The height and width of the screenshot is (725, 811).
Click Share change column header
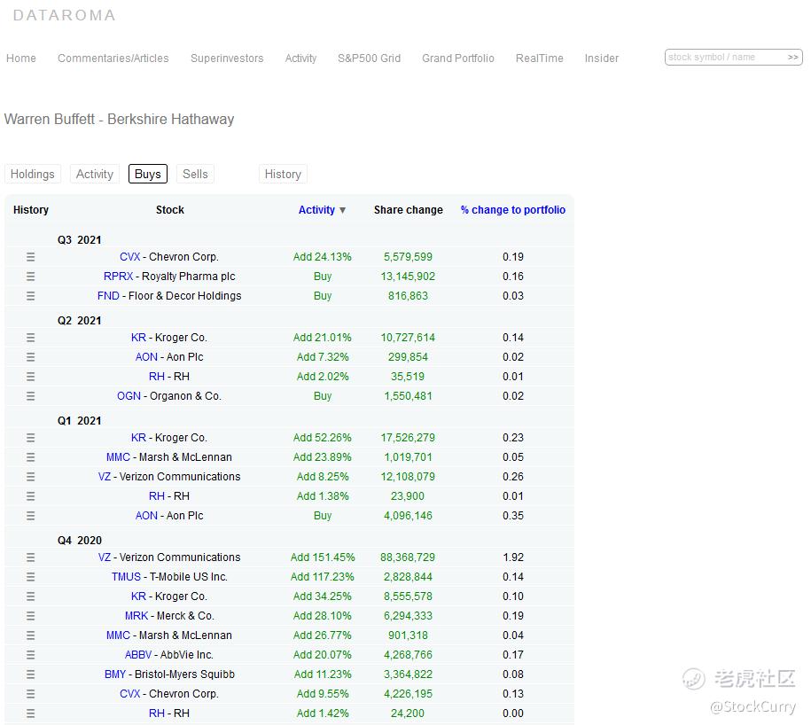coord(409,210)
